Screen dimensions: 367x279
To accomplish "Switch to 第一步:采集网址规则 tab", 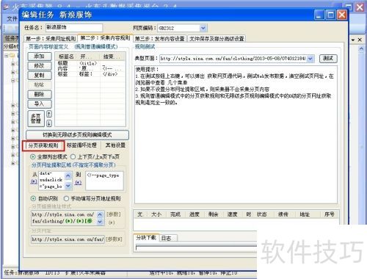I will tap(51, 39).
